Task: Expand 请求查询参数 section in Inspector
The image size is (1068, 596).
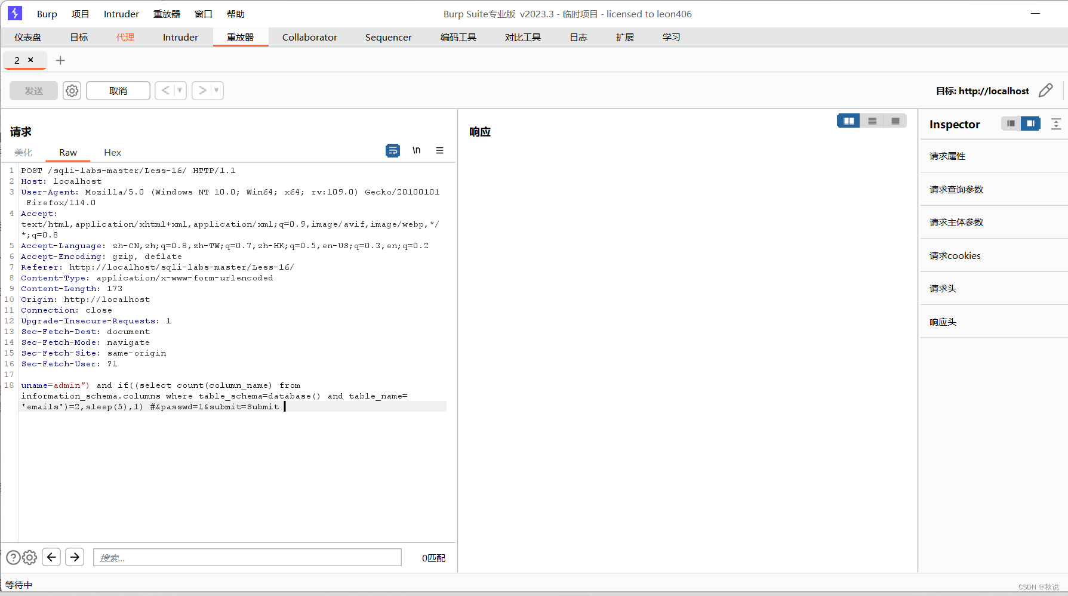Action: (994, 189)
